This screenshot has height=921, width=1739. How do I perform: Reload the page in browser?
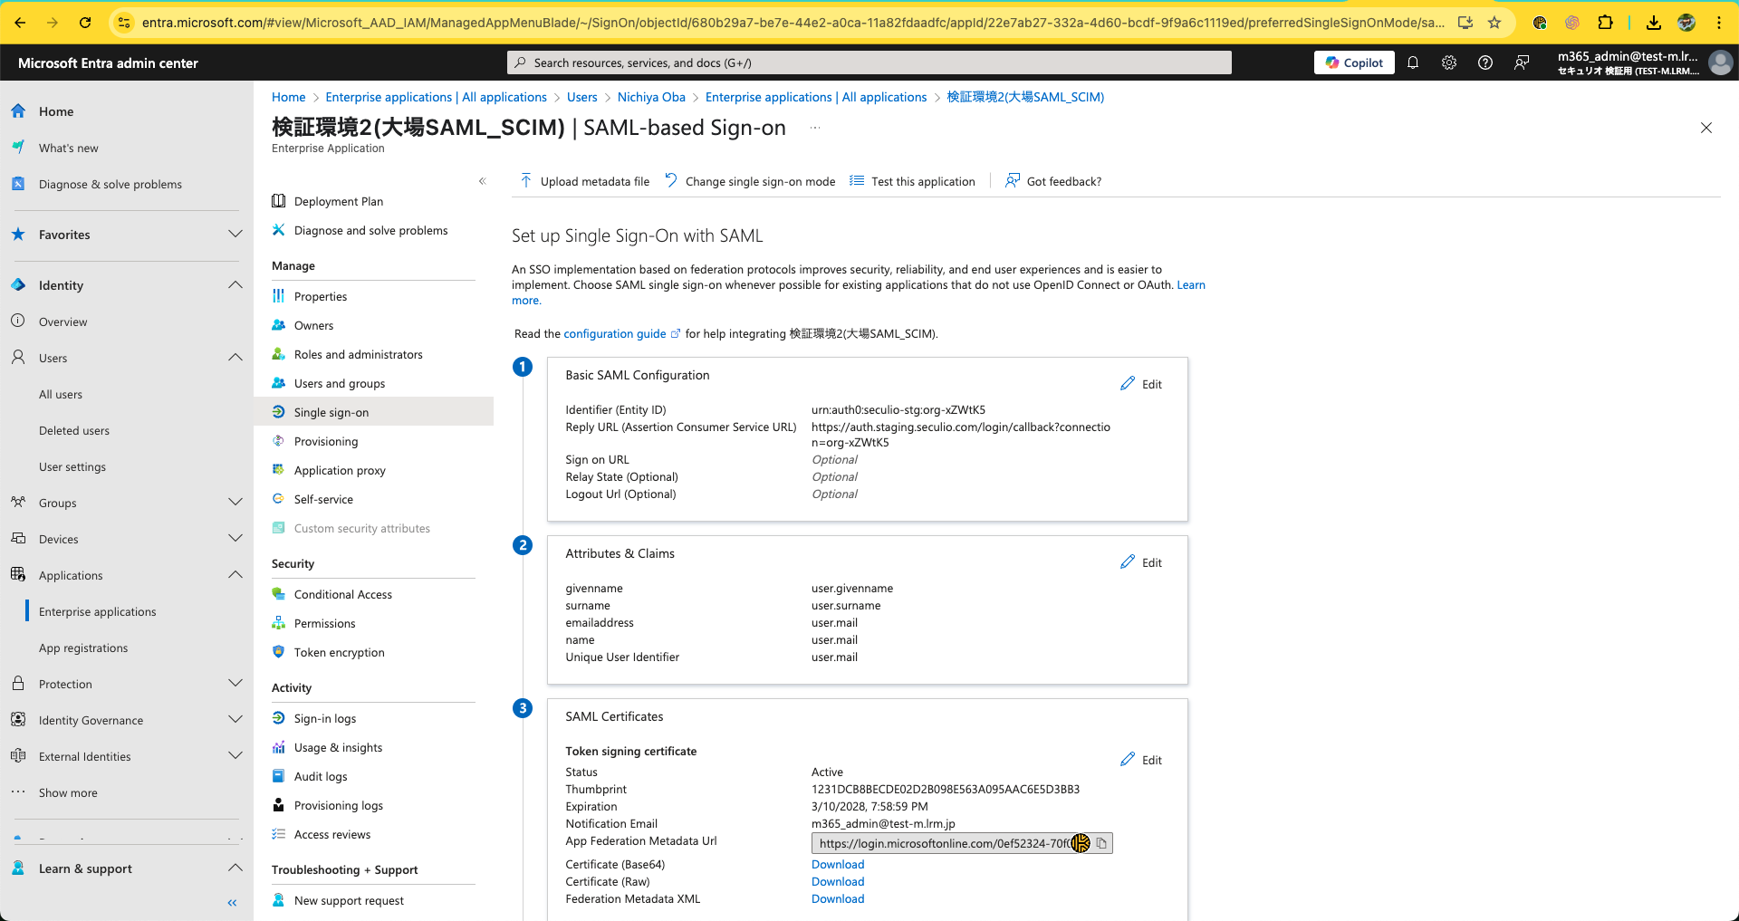[85, 23]
